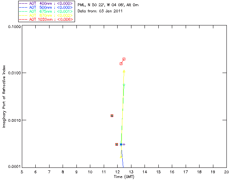
Task: Select the filled square marker near 0.0010
Action: pos(112,116)
